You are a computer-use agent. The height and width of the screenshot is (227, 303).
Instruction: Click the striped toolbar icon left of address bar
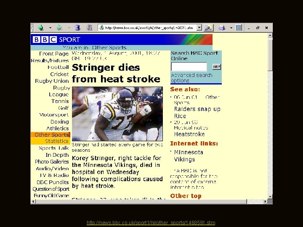pyautogui.click(x=89, y=28)
